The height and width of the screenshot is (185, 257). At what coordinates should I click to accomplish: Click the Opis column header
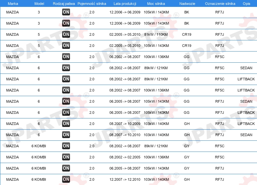(246, 4)
